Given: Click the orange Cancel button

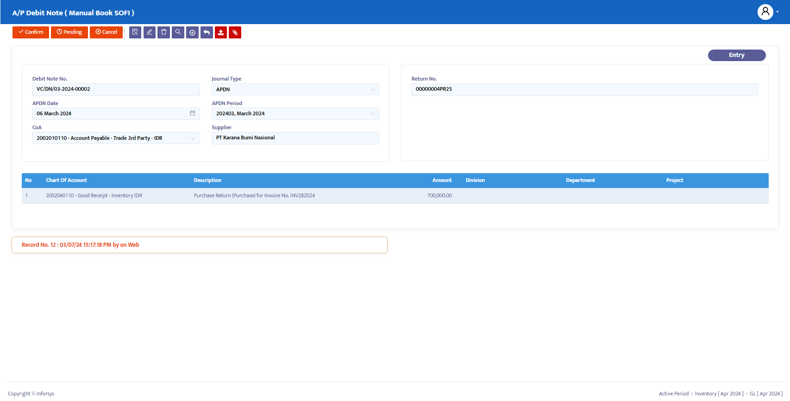Looking at the screenshot, I should pyautogui.click(x=106, y=32).
